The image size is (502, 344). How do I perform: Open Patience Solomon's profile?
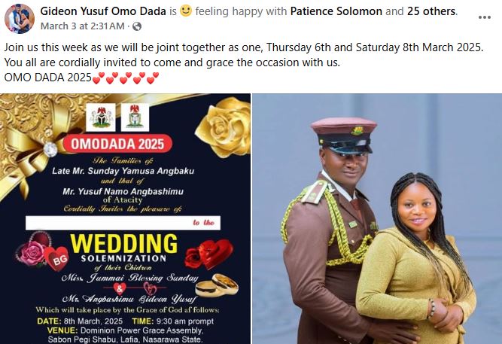click(336, 11)
